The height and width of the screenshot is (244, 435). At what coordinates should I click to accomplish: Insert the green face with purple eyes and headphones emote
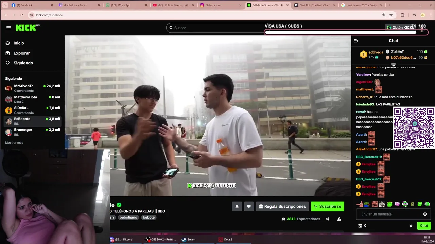click(405, 204)
